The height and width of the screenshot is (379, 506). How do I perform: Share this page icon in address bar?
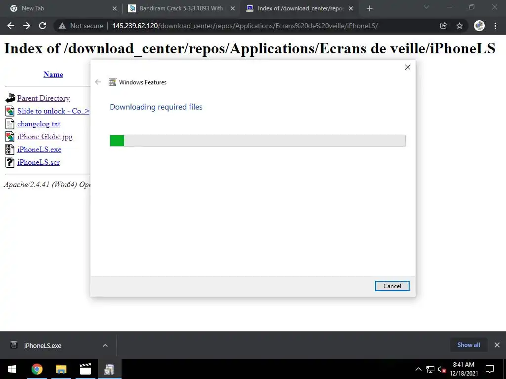click(x=444, y=26)
